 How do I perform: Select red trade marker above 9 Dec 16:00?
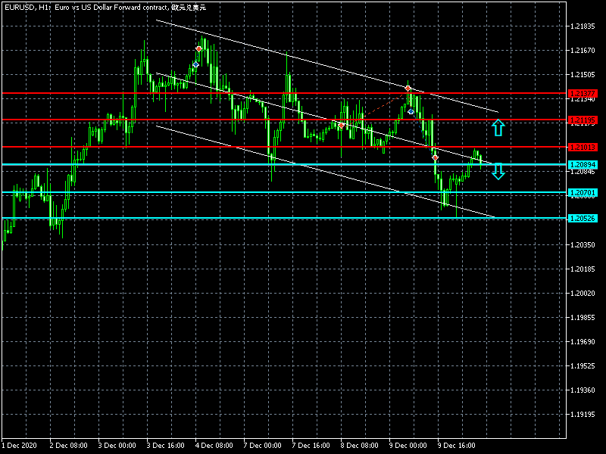tap(435, 157)
